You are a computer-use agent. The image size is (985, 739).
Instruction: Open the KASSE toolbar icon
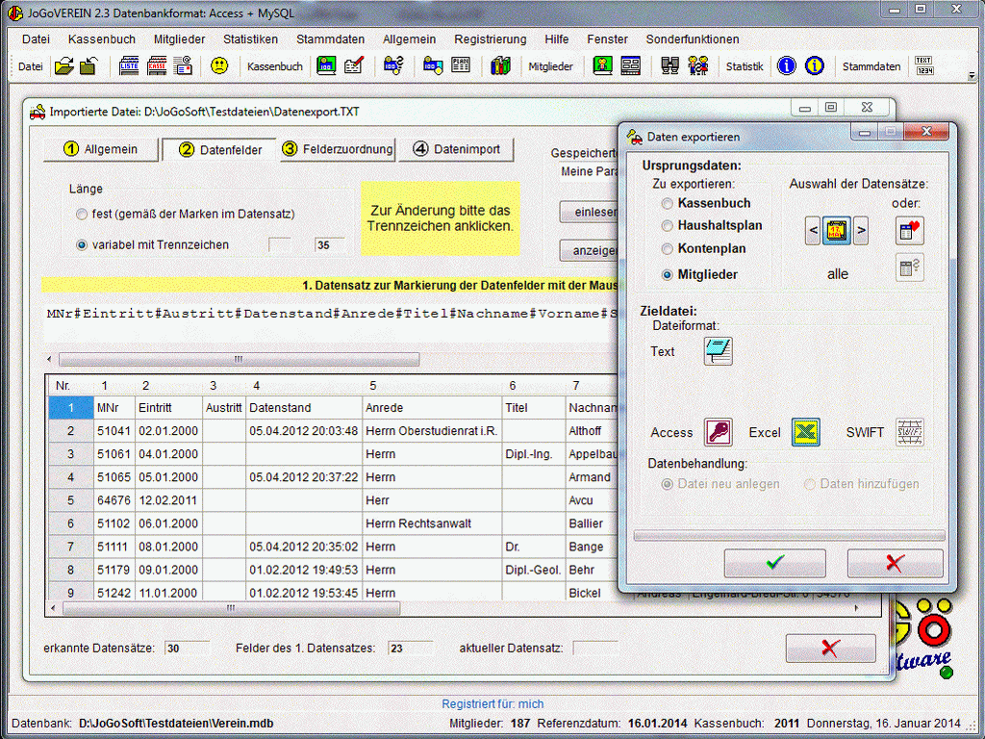(x=157, y=66)
